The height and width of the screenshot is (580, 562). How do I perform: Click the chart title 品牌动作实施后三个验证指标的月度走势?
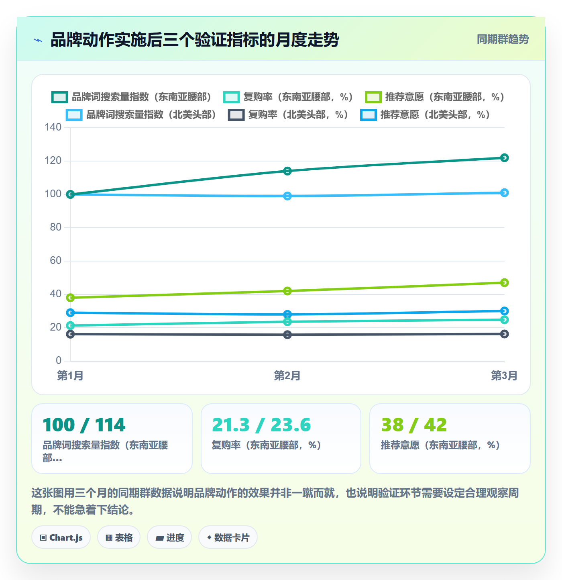click(195, 40)
